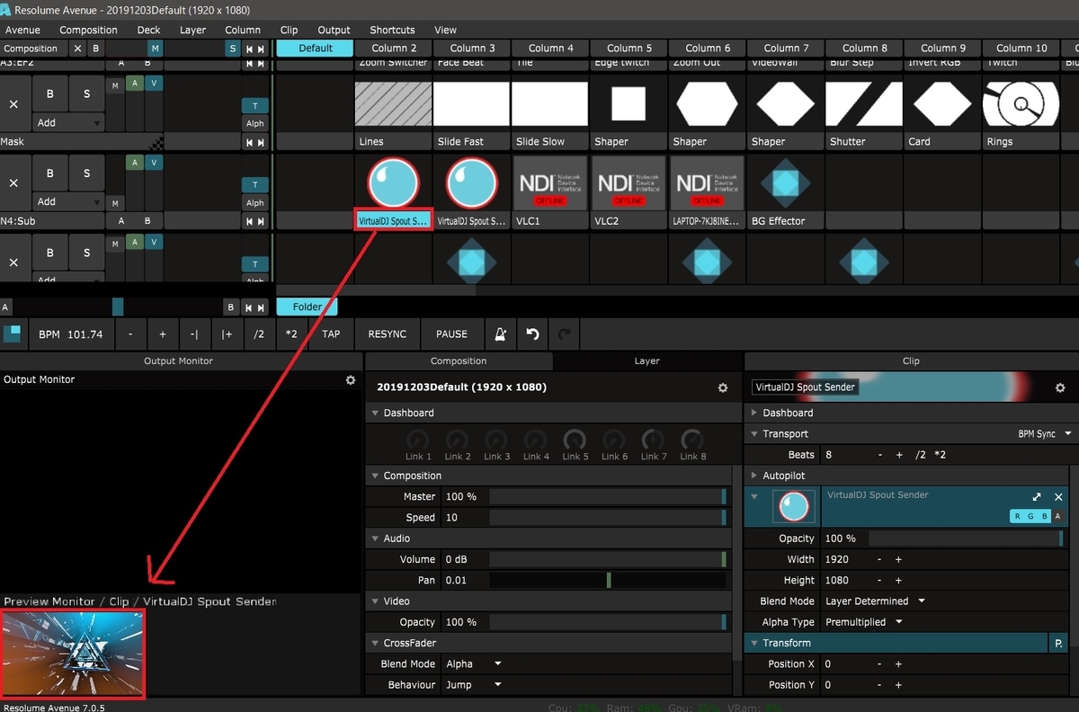1079x712 pixels.
Task: Remove VirtualDJ Spout Sender source with X
Action: click(1058, 497)
